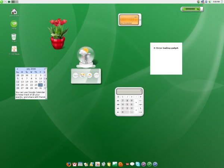Click the July 2009 calendar header
The image size is (224, 168).
coord(31,69)
